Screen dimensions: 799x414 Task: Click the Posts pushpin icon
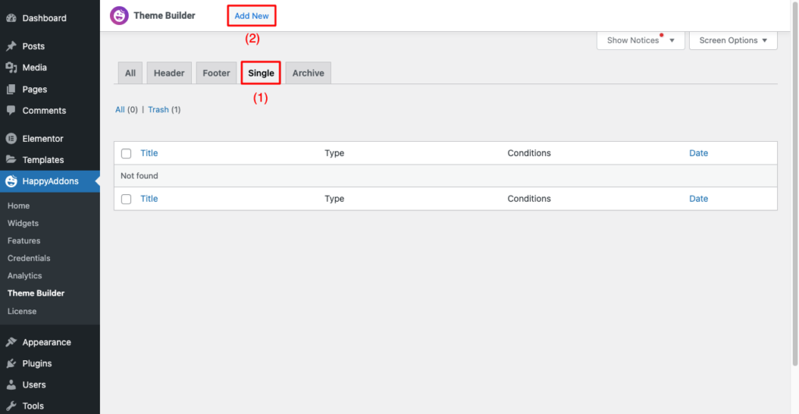[11, 46]
